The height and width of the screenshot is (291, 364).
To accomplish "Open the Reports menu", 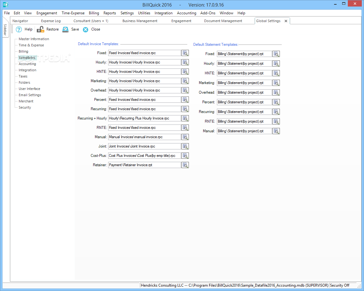I will tap(110, 13).
